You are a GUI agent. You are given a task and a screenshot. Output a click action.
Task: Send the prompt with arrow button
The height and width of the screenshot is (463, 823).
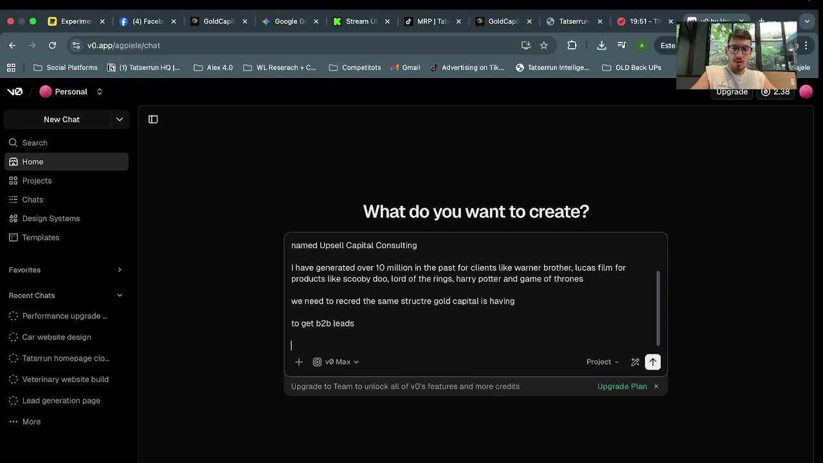[653, 362]
